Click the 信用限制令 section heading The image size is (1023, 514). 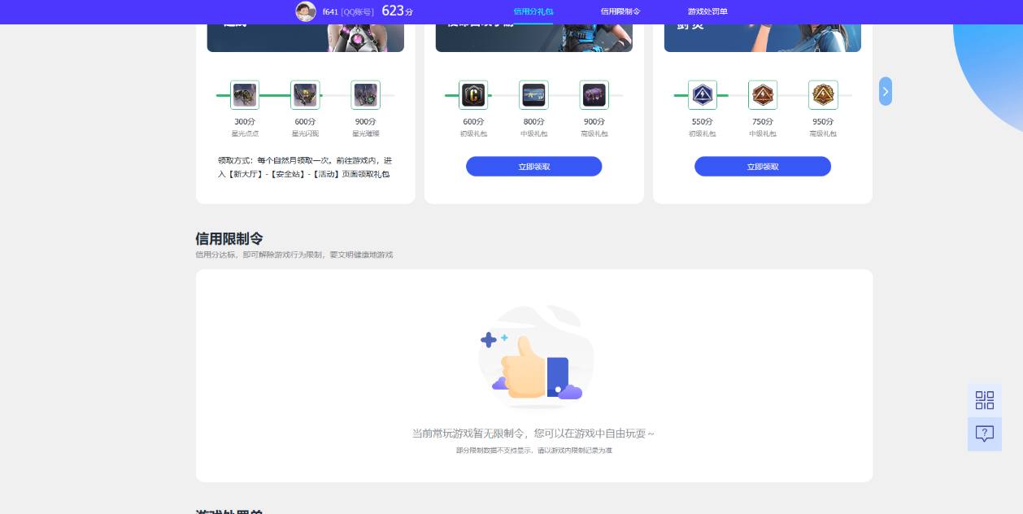229,238
